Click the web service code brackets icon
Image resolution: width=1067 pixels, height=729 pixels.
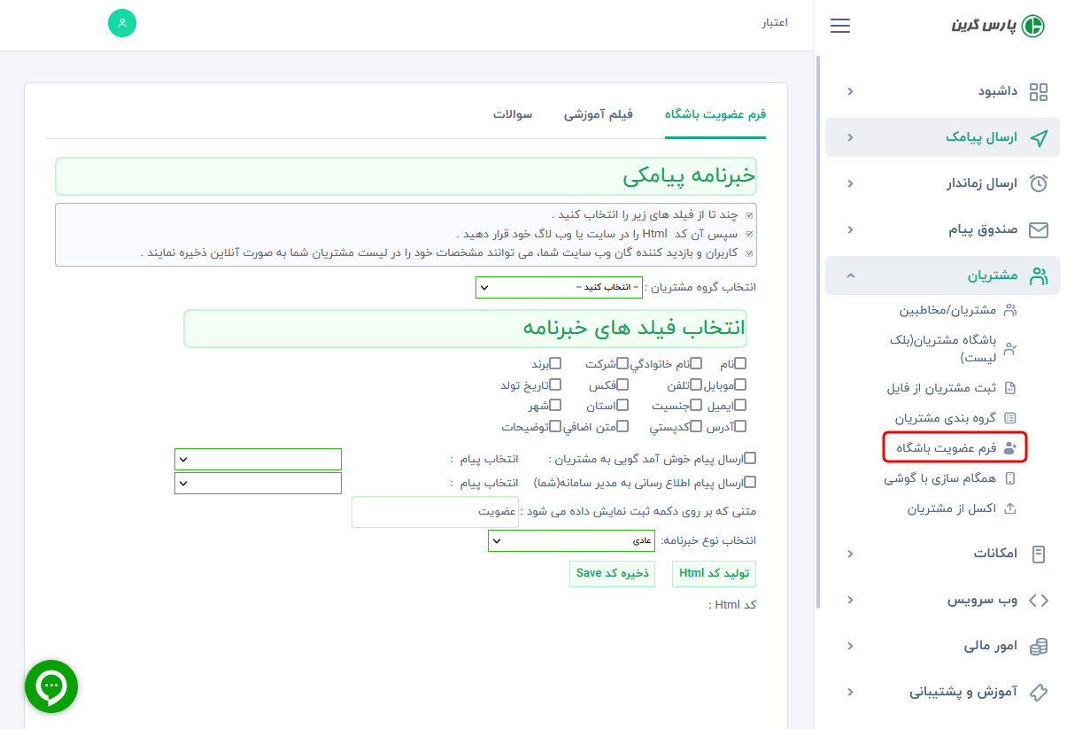(x=1039, y=601)
